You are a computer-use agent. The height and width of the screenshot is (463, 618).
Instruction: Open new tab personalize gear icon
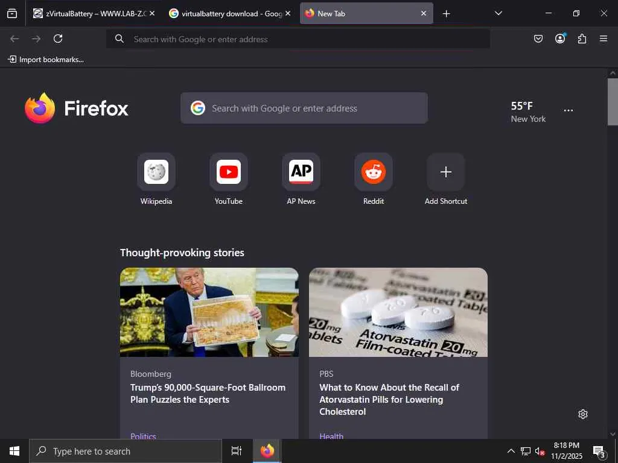[x=583, y=414]
